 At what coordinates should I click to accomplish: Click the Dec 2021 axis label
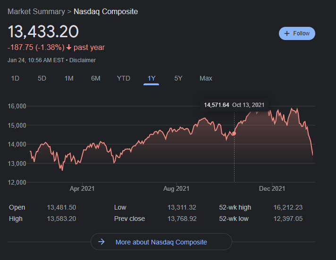coord(272,188)
